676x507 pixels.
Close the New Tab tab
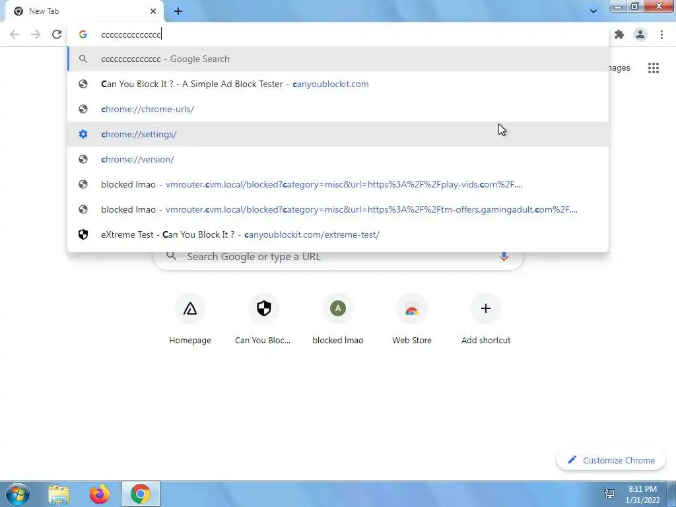pos(153,11)
